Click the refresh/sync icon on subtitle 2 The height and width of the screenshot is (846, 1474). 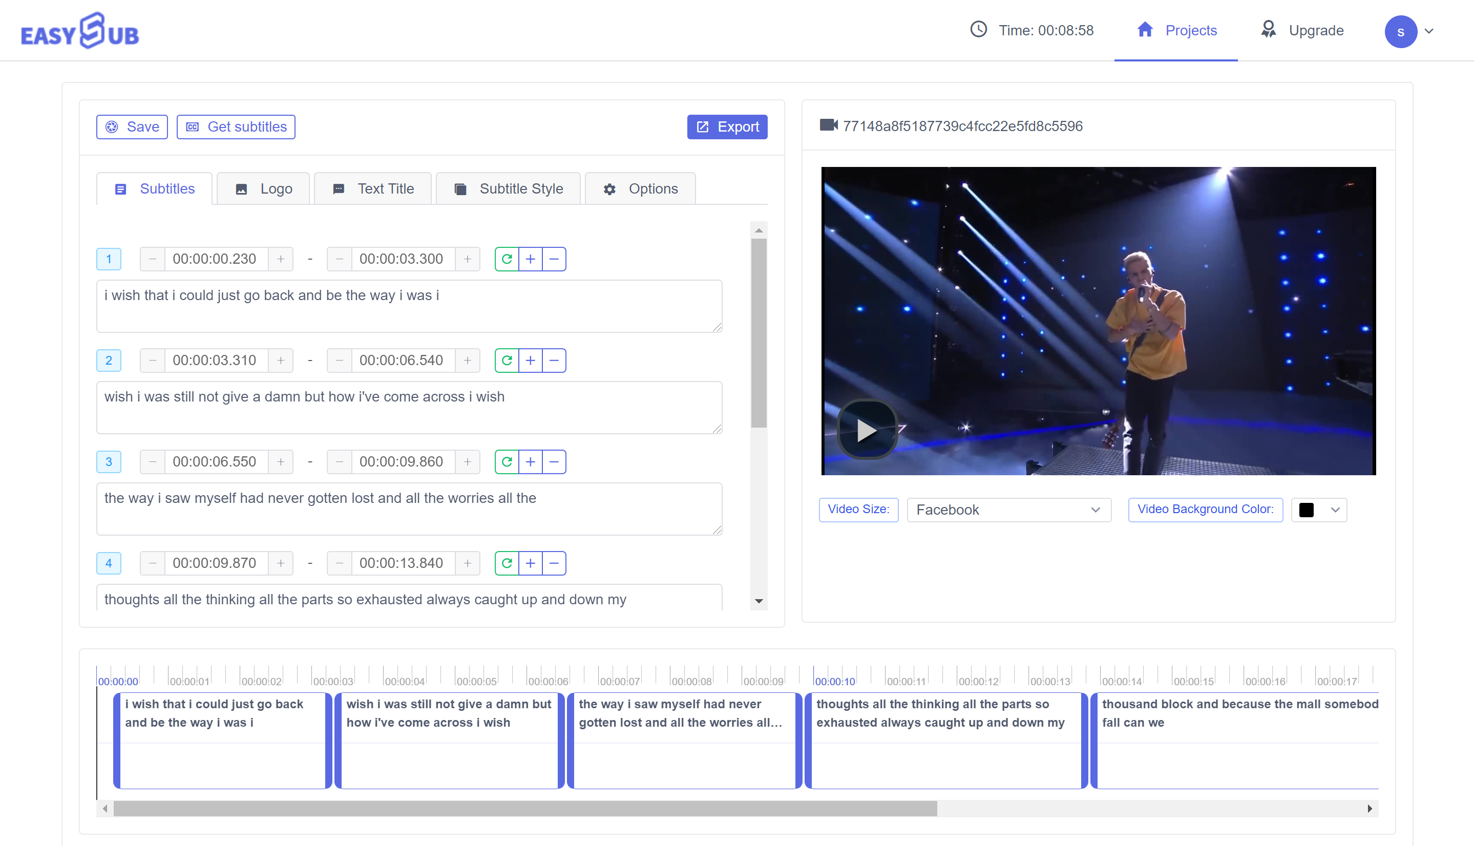click(x=506, y=360)
